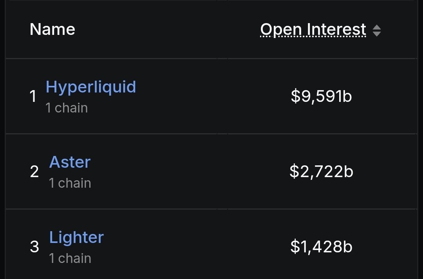Click rank number 2 beside Aster

point(34,172)
